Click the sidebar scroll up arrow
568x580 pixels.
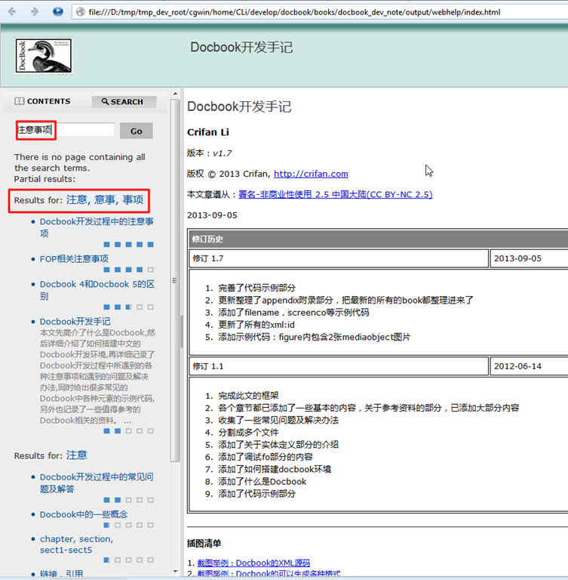tap(176, 94)
